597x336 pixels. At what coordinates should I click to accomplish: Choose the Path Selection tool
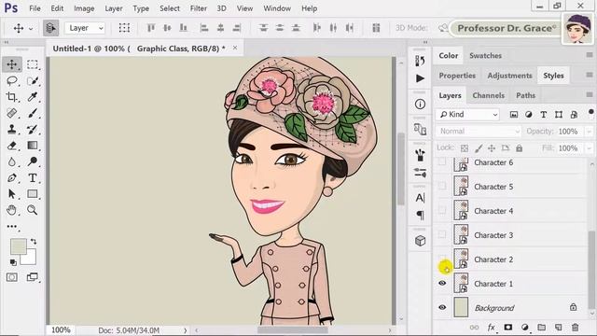click(x=12, y=194)
